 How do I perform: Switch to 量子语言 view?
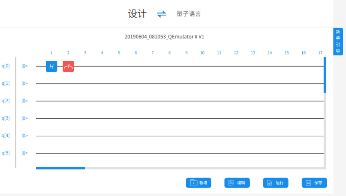(x=189, y=14)
